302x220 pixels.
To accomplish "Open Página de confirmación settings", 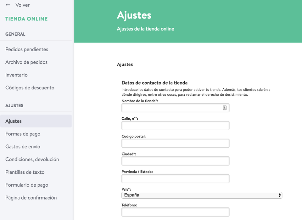I will pyautogui.click(x=31, y=198).
